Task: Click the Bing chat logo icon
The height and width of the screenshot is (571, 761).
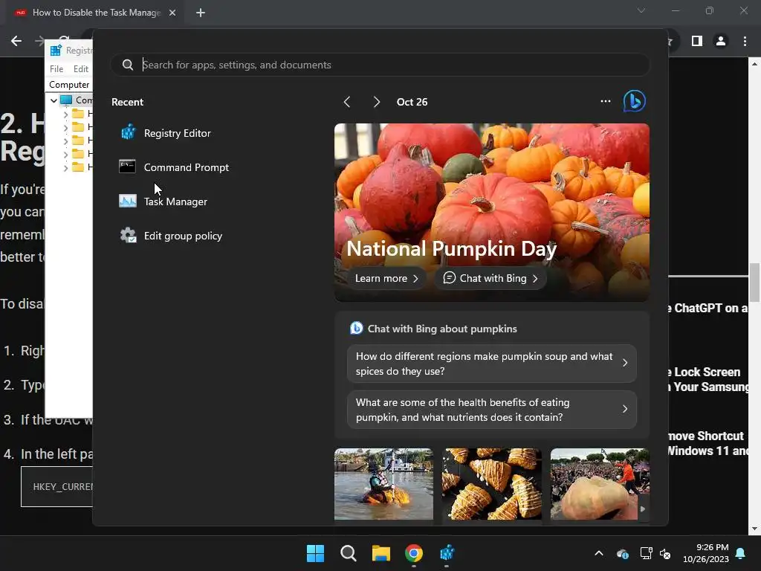Action: pyautogui.click(x=635, y=101)
